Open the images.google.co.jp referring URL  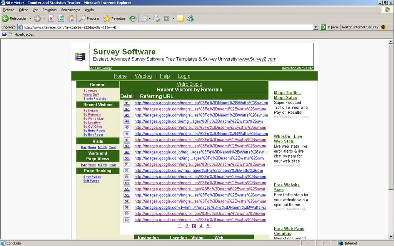(x=199, y=152)
